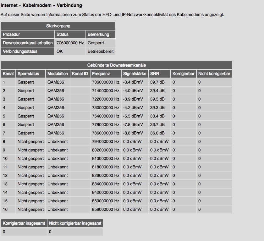264x241 pixels.
Task: Open the Kabelmodem breadcrumb
Action: click(x=37, y=5)
